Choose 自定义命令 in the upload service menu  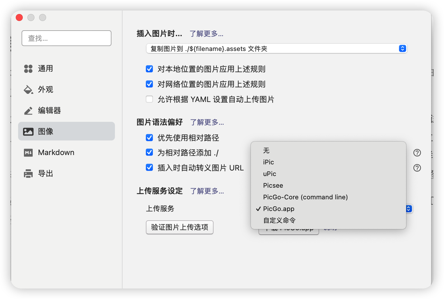(279, 220)
